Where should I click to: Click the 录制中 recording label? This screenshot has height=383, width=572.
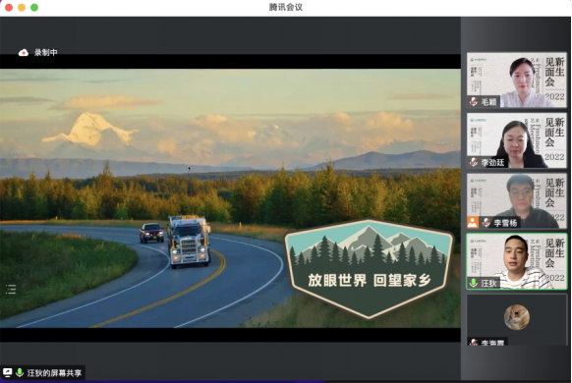46,53
